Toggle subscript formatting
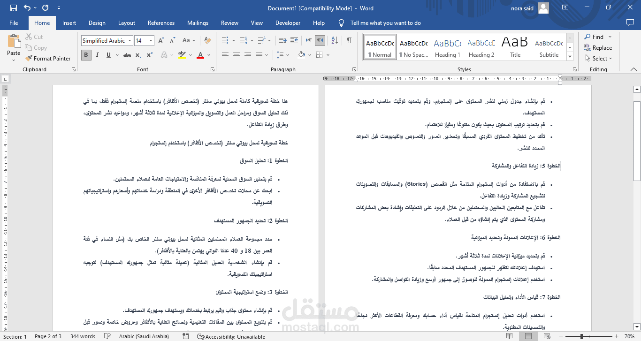This screenshot has width=641, height=341. click(138, 55)
